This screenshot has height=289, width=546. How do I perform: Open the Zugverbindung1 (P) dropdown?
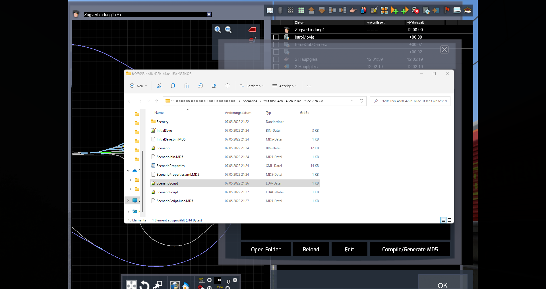(x=209, y=14)
